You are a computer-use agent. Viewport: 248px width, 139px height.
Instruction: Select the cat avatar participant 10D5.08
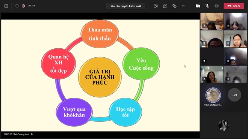point(213,95)
